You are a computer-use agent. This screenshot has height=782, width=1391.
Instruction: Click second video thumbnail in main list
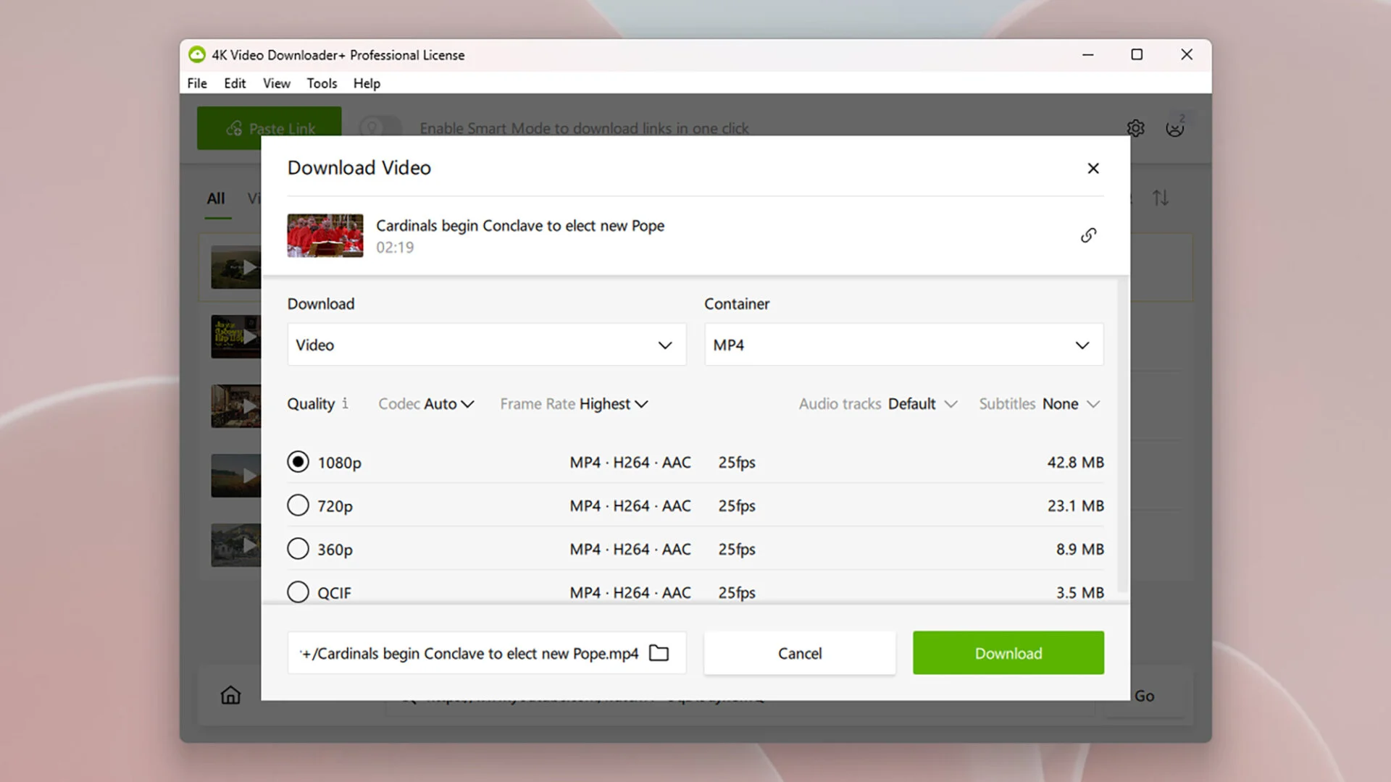[x=235, y=337]
